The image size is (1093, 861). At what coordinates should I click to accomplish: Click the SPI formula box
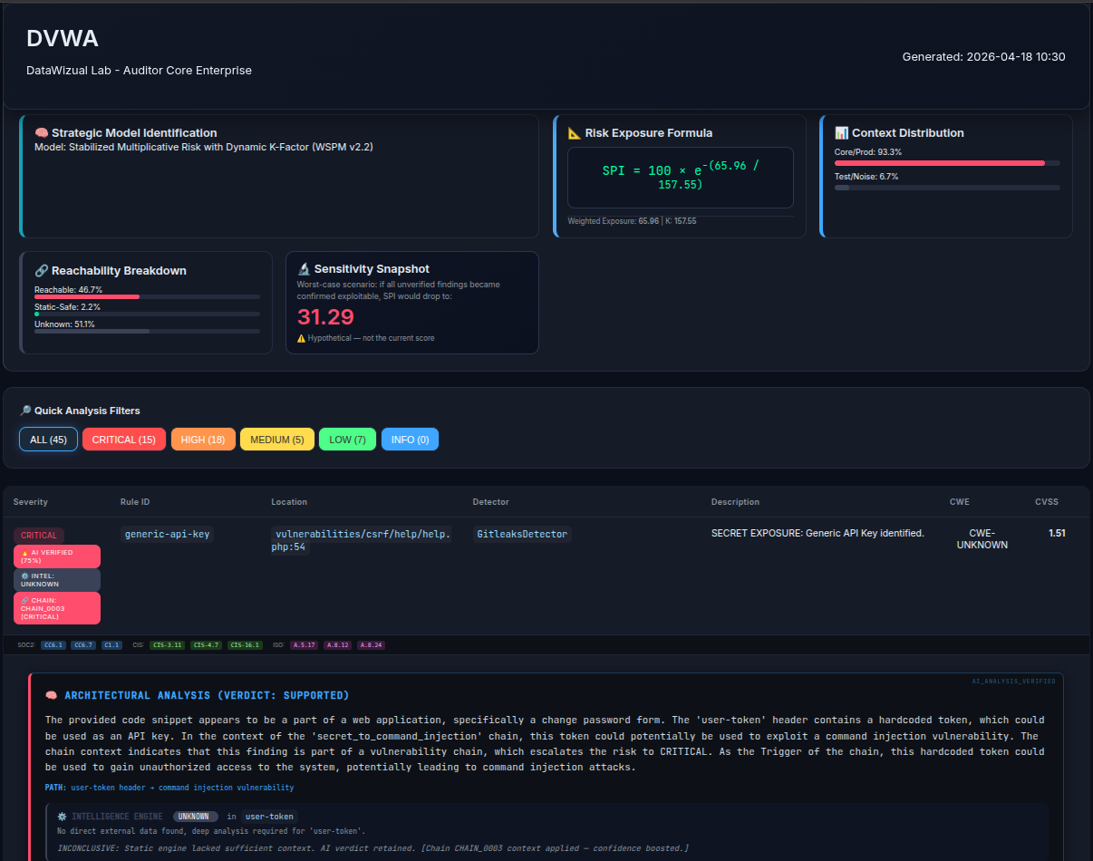680,178
